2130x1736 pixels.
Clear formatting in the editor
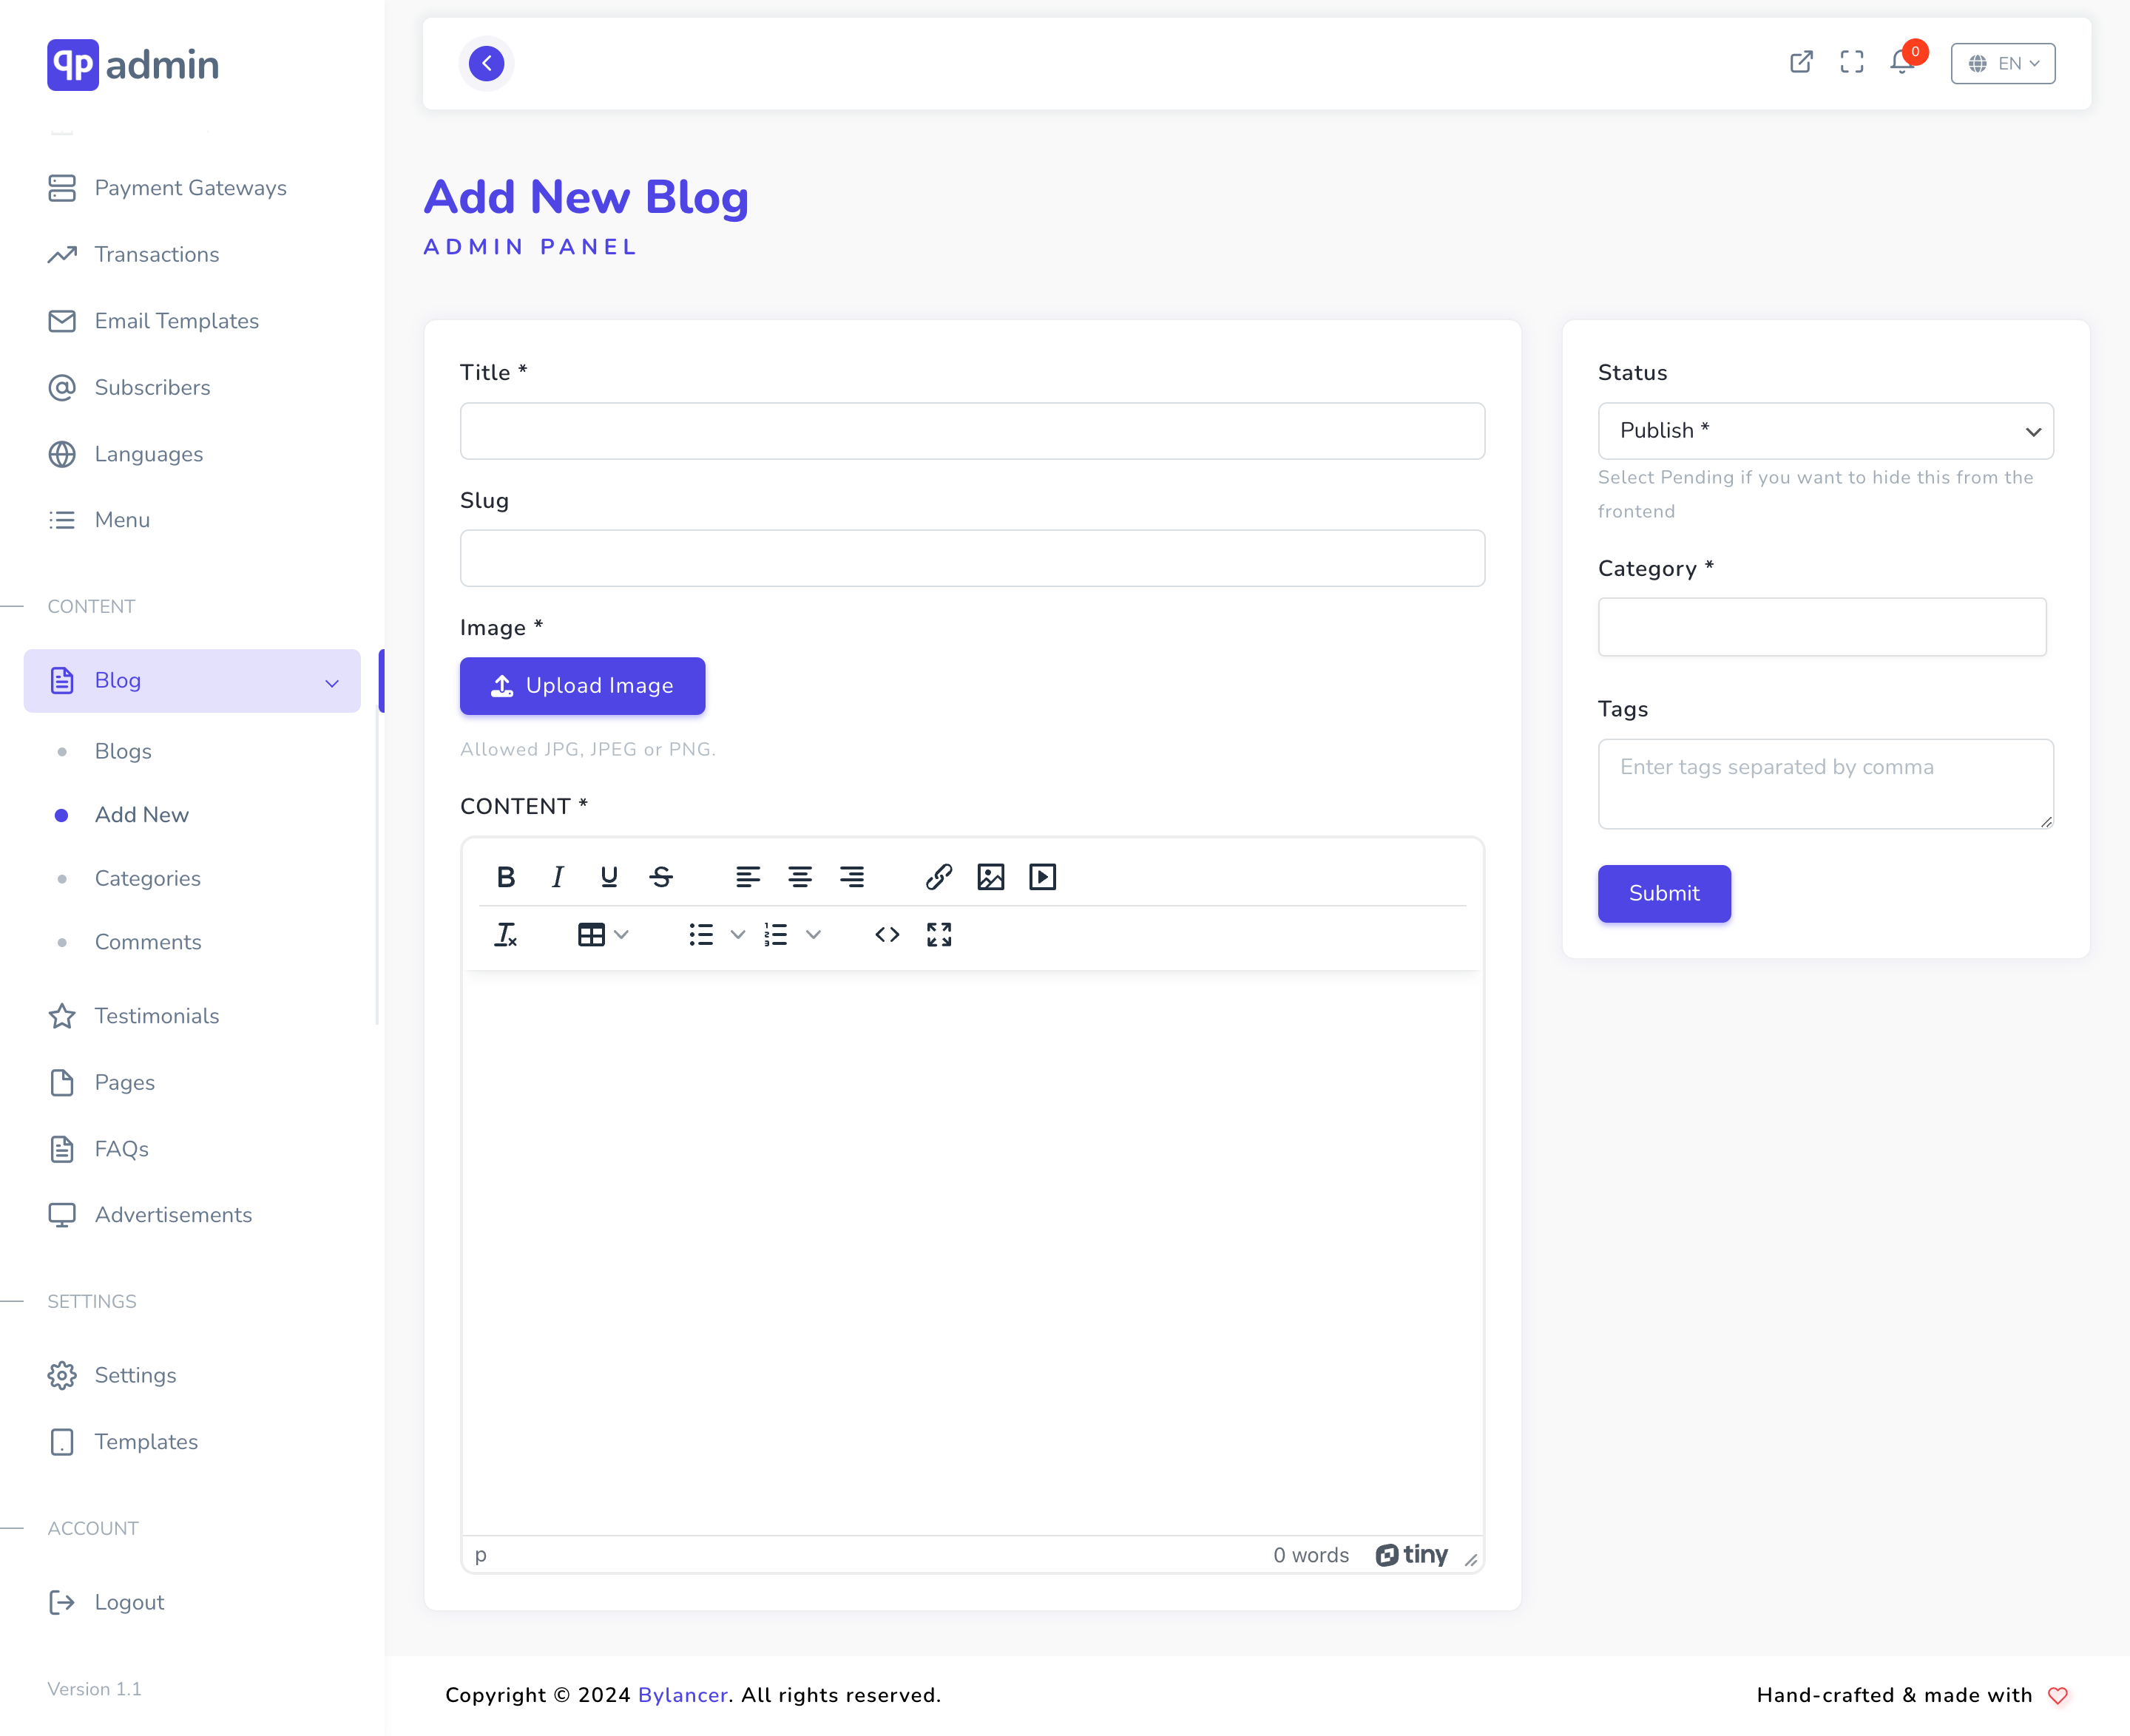coord(506,935)
